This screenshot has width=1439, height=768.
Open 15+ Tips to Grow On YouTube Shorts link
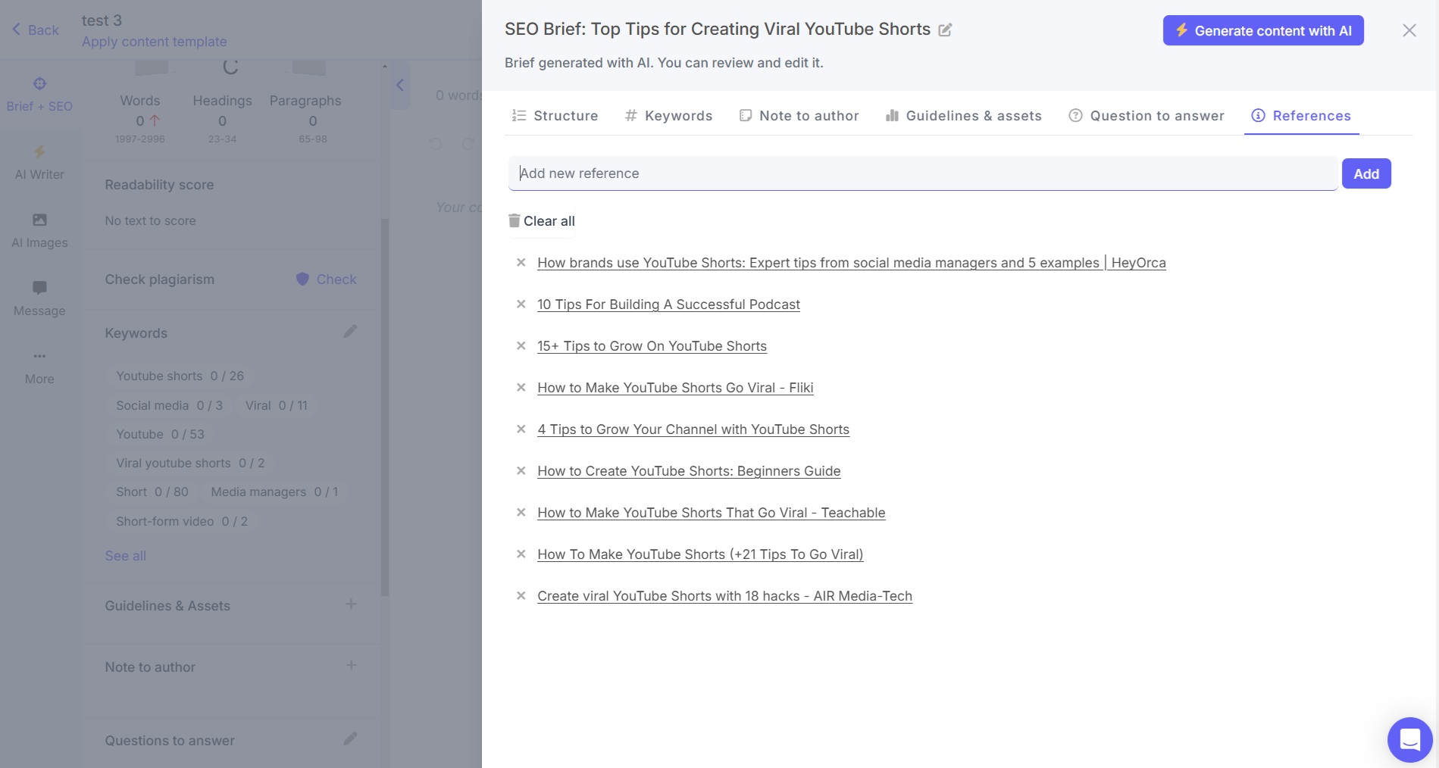point(652,346)
